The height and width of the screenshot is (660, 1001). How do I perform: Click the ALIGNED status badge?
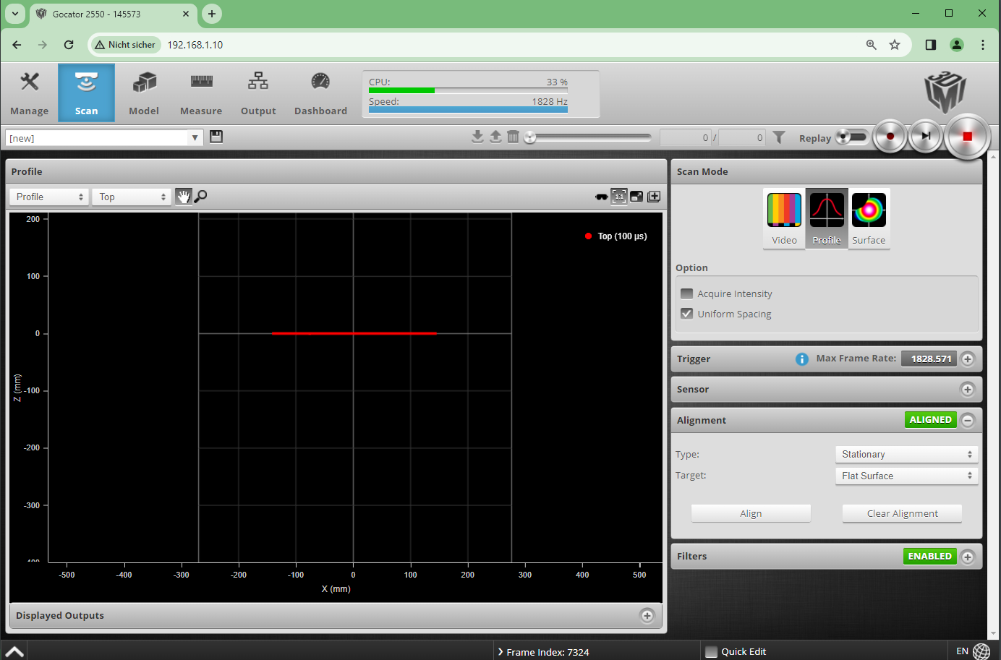click(931, 420)
